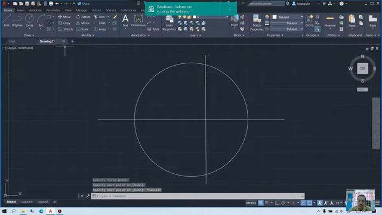
Task: Choose the Rotate command
Action: point(84,17)
